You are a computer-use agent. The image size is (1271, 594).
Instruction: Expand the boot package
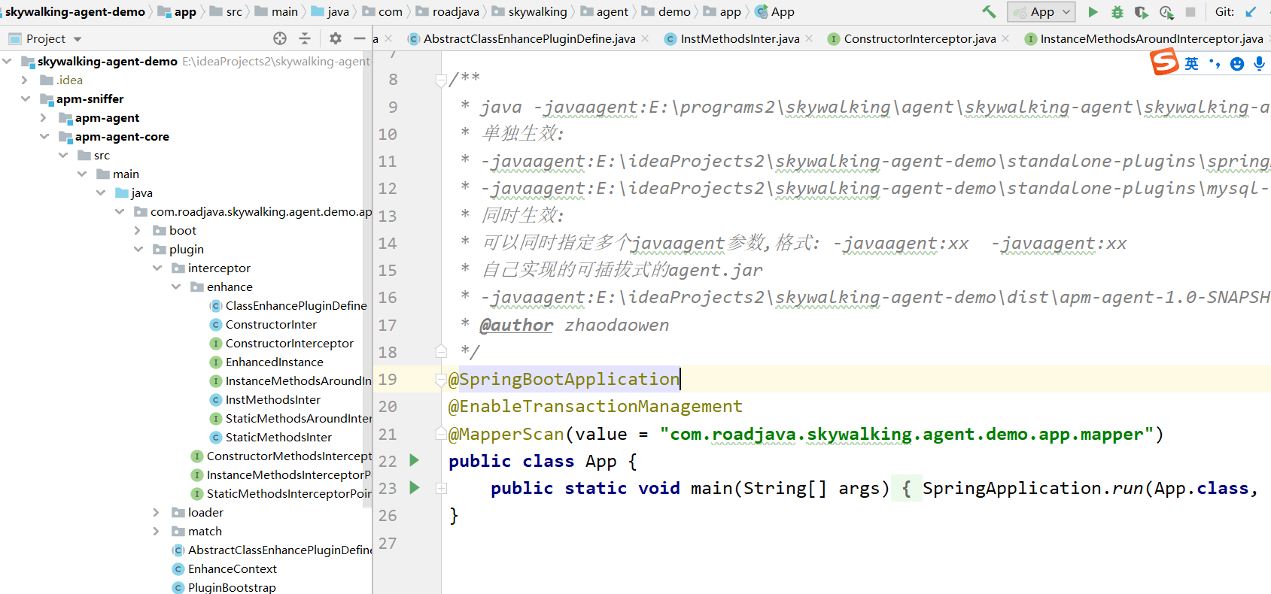138,230
